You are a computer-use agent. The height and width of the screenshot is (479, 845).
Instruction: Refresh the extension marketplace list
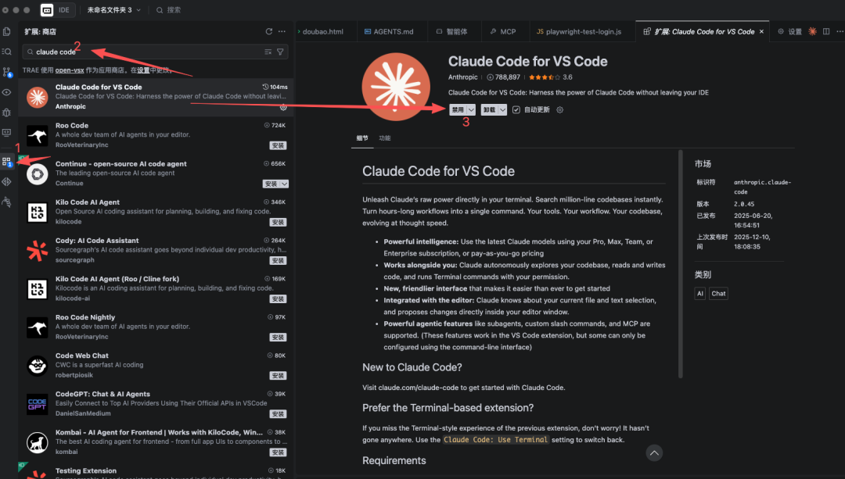pyautogui.click(x=269, y=31)
